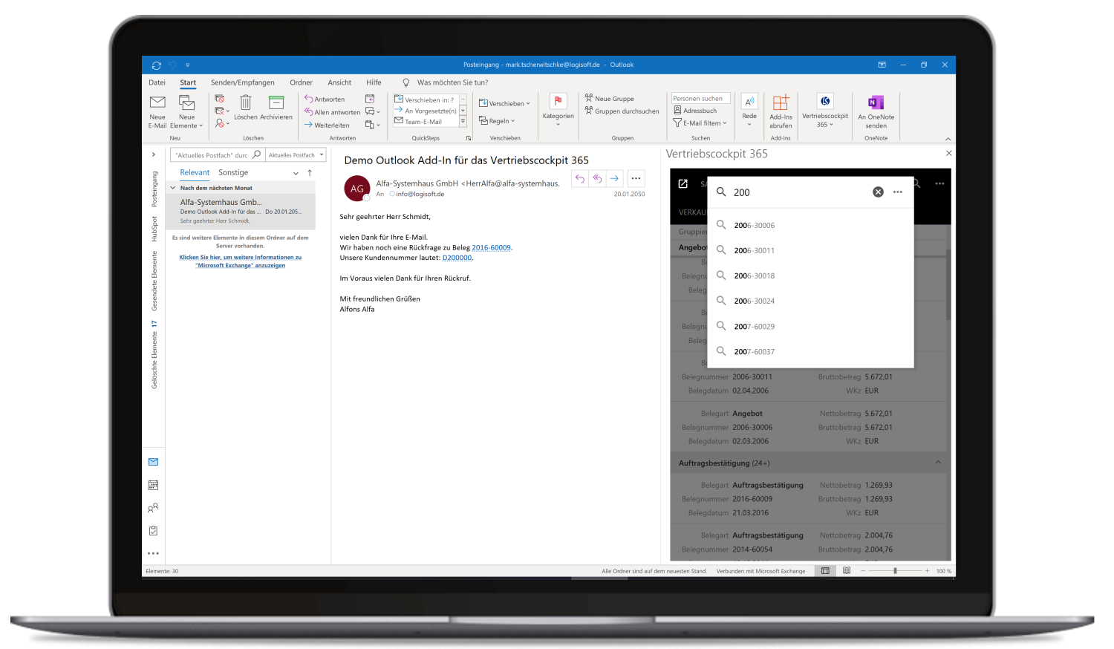1114x649 pixels.
Task: Select the Verschieben in: ? quick step
Action: coord(424,100)
